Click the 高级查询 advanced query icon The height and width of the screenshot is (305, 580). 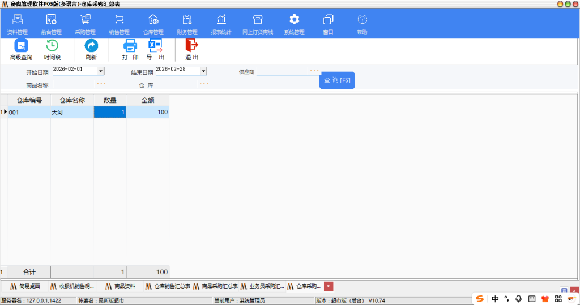21,46
